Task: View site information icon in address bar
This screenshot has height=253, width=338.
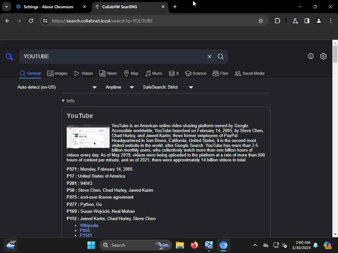Action: point(45,21)
